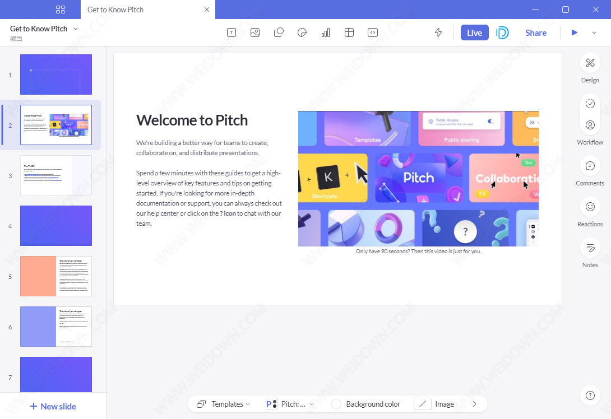Screen dimensions: 611x419
Task: Click the Embed code icon
Action: click(x=373, y=32)
